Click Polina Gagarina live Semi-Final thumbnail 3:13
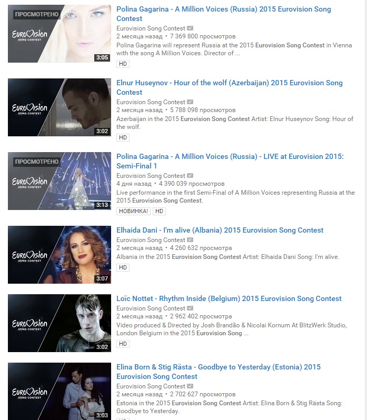The width and height of the screenshot is (367, 420). point(59,181)
